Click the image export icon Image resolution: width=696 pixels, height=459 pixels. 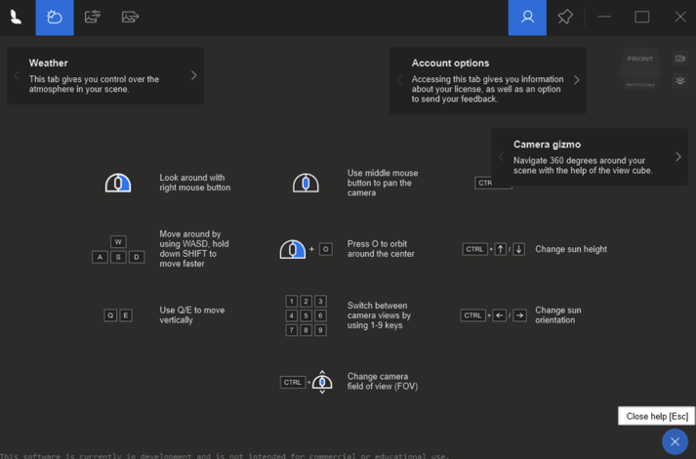[x=130, y=17]
